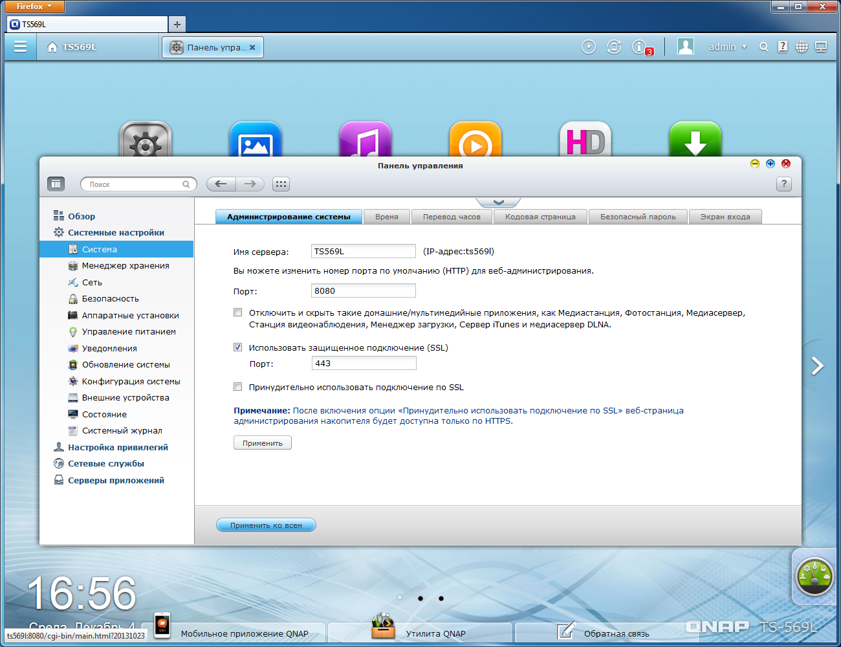Select the first desktop page dot
Screen dimensions: 841x647
(x=400, y=597)
